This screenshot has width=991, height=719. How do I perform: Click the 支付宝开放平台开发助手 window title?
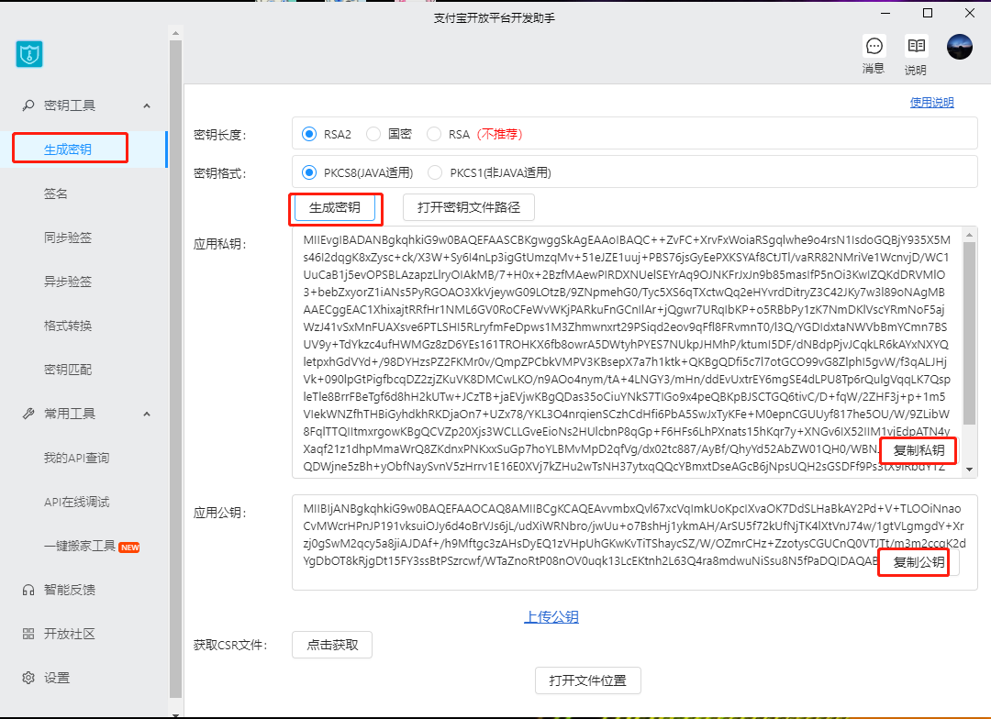(x=495, y=18)
